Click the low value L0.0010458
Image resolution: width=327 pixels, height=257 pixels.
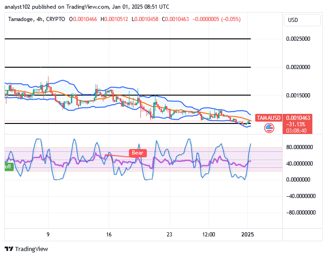tap(145, 19)
